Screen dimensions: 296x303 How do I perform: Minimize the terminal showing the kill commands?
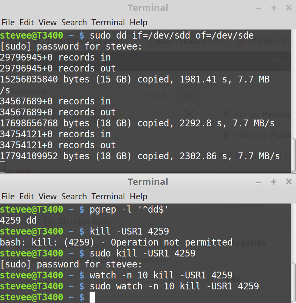click(259, 182)
